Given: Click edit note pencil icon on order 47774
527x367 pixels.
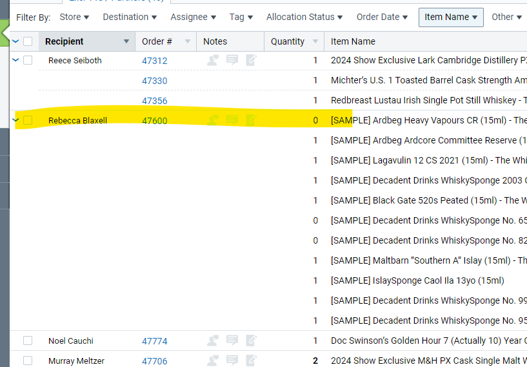Looking at the screenshot, I should click(252, 341).
